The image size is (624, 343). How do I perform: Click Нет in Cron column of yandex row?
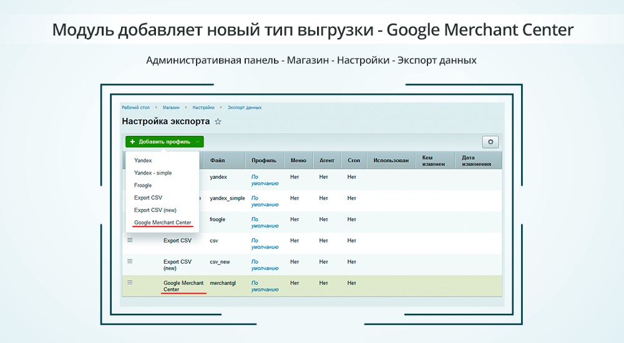coord(351,177)
